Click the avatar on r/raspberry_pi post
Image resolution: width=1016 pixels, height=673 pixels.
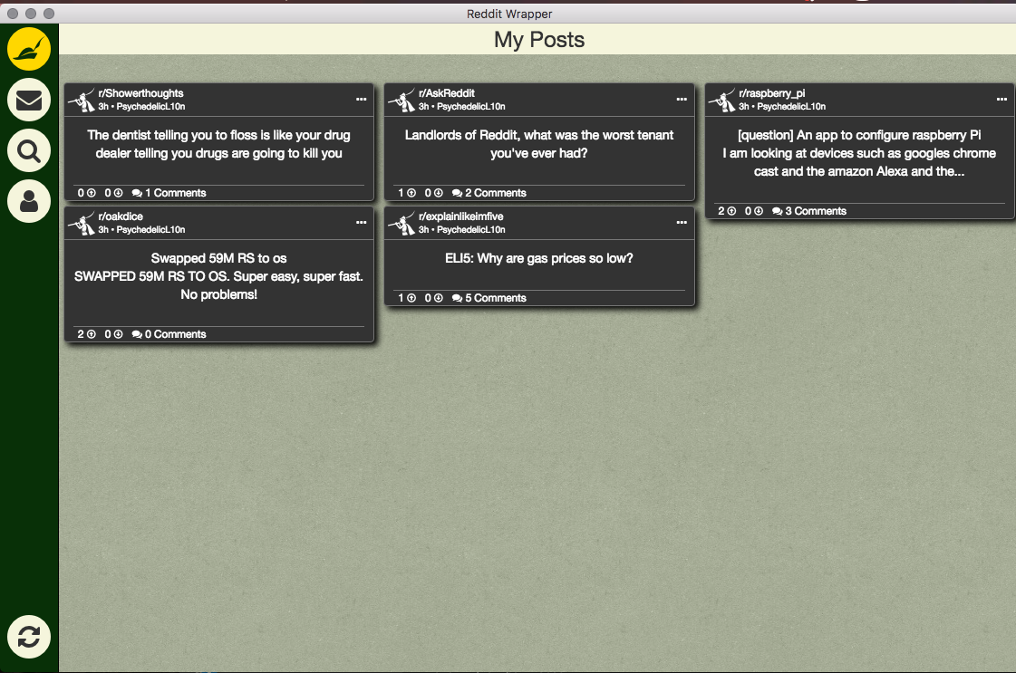721,100
